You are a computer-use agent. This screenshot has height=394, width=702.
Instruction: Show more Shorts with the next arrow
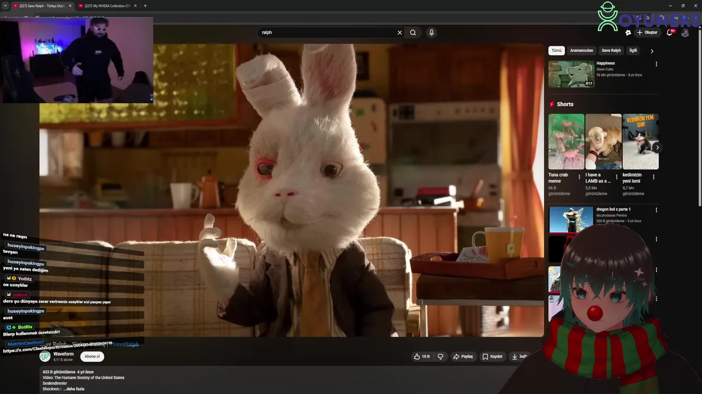coord(657,147)
